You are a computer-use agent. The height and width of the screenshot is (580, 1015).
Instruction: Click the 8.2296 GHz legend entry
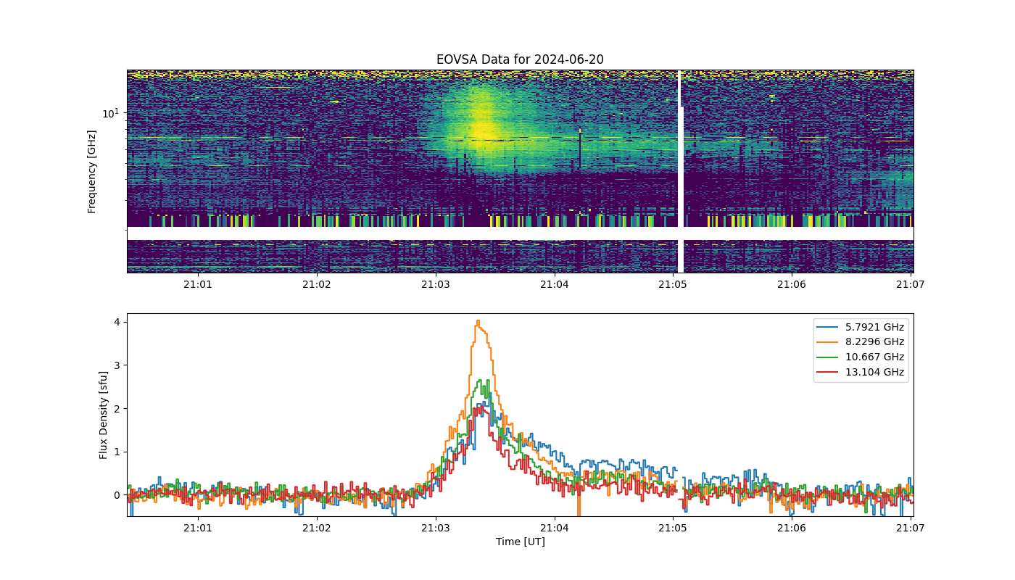(861, 342)
